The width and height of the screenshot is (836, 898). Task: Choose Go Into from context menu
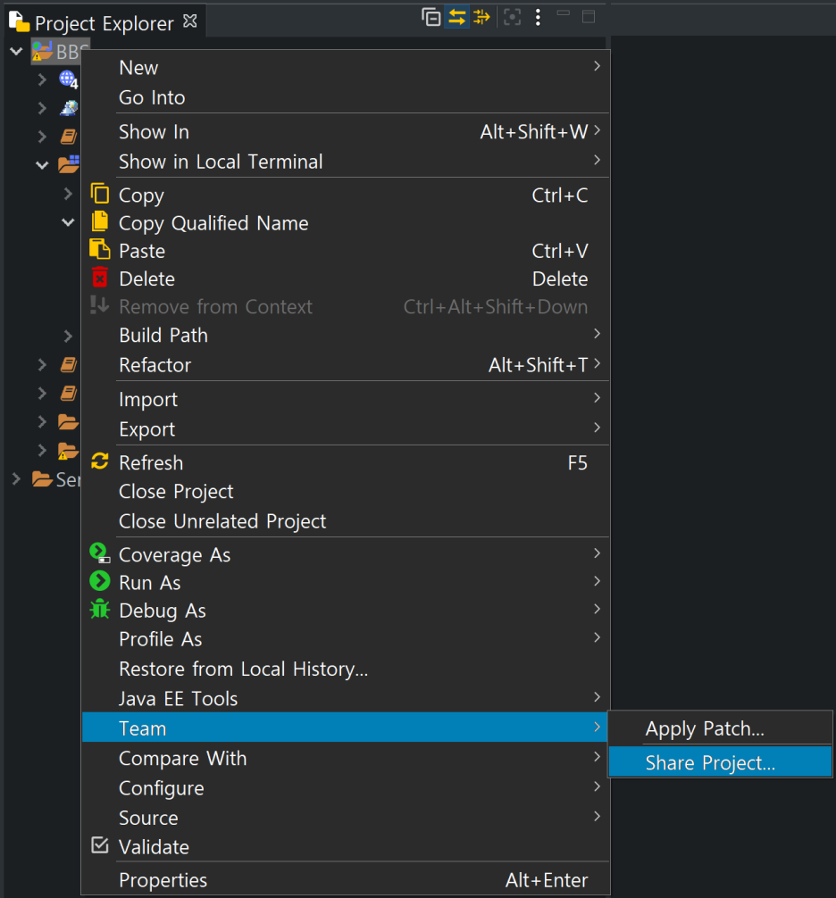(346, 97)
